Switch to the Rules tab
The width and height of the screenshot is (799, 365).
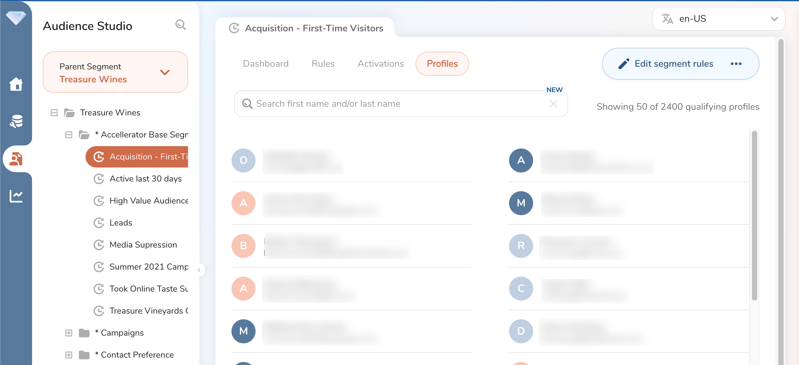click(323, 64)
